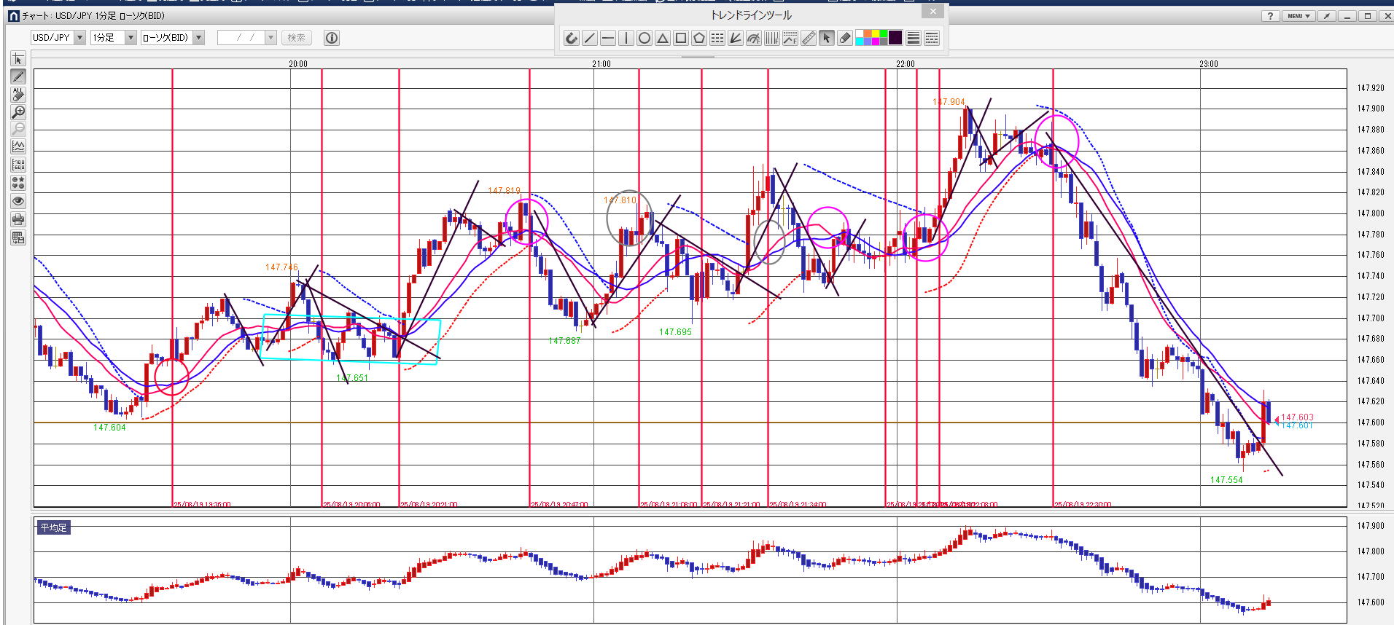Select the horizontal line tool
This screenshot has height=625, width=1394.
click(607, 39)
